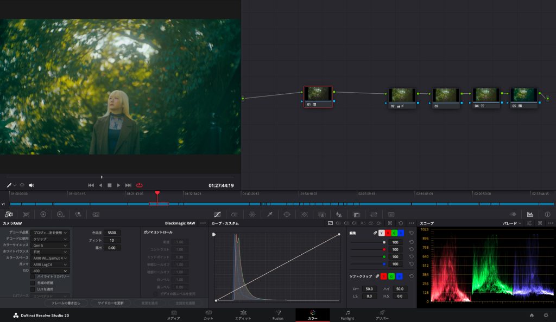Screen dimensions: 556x322
Task: Open the Information panel icon
Action: point(547,214)
